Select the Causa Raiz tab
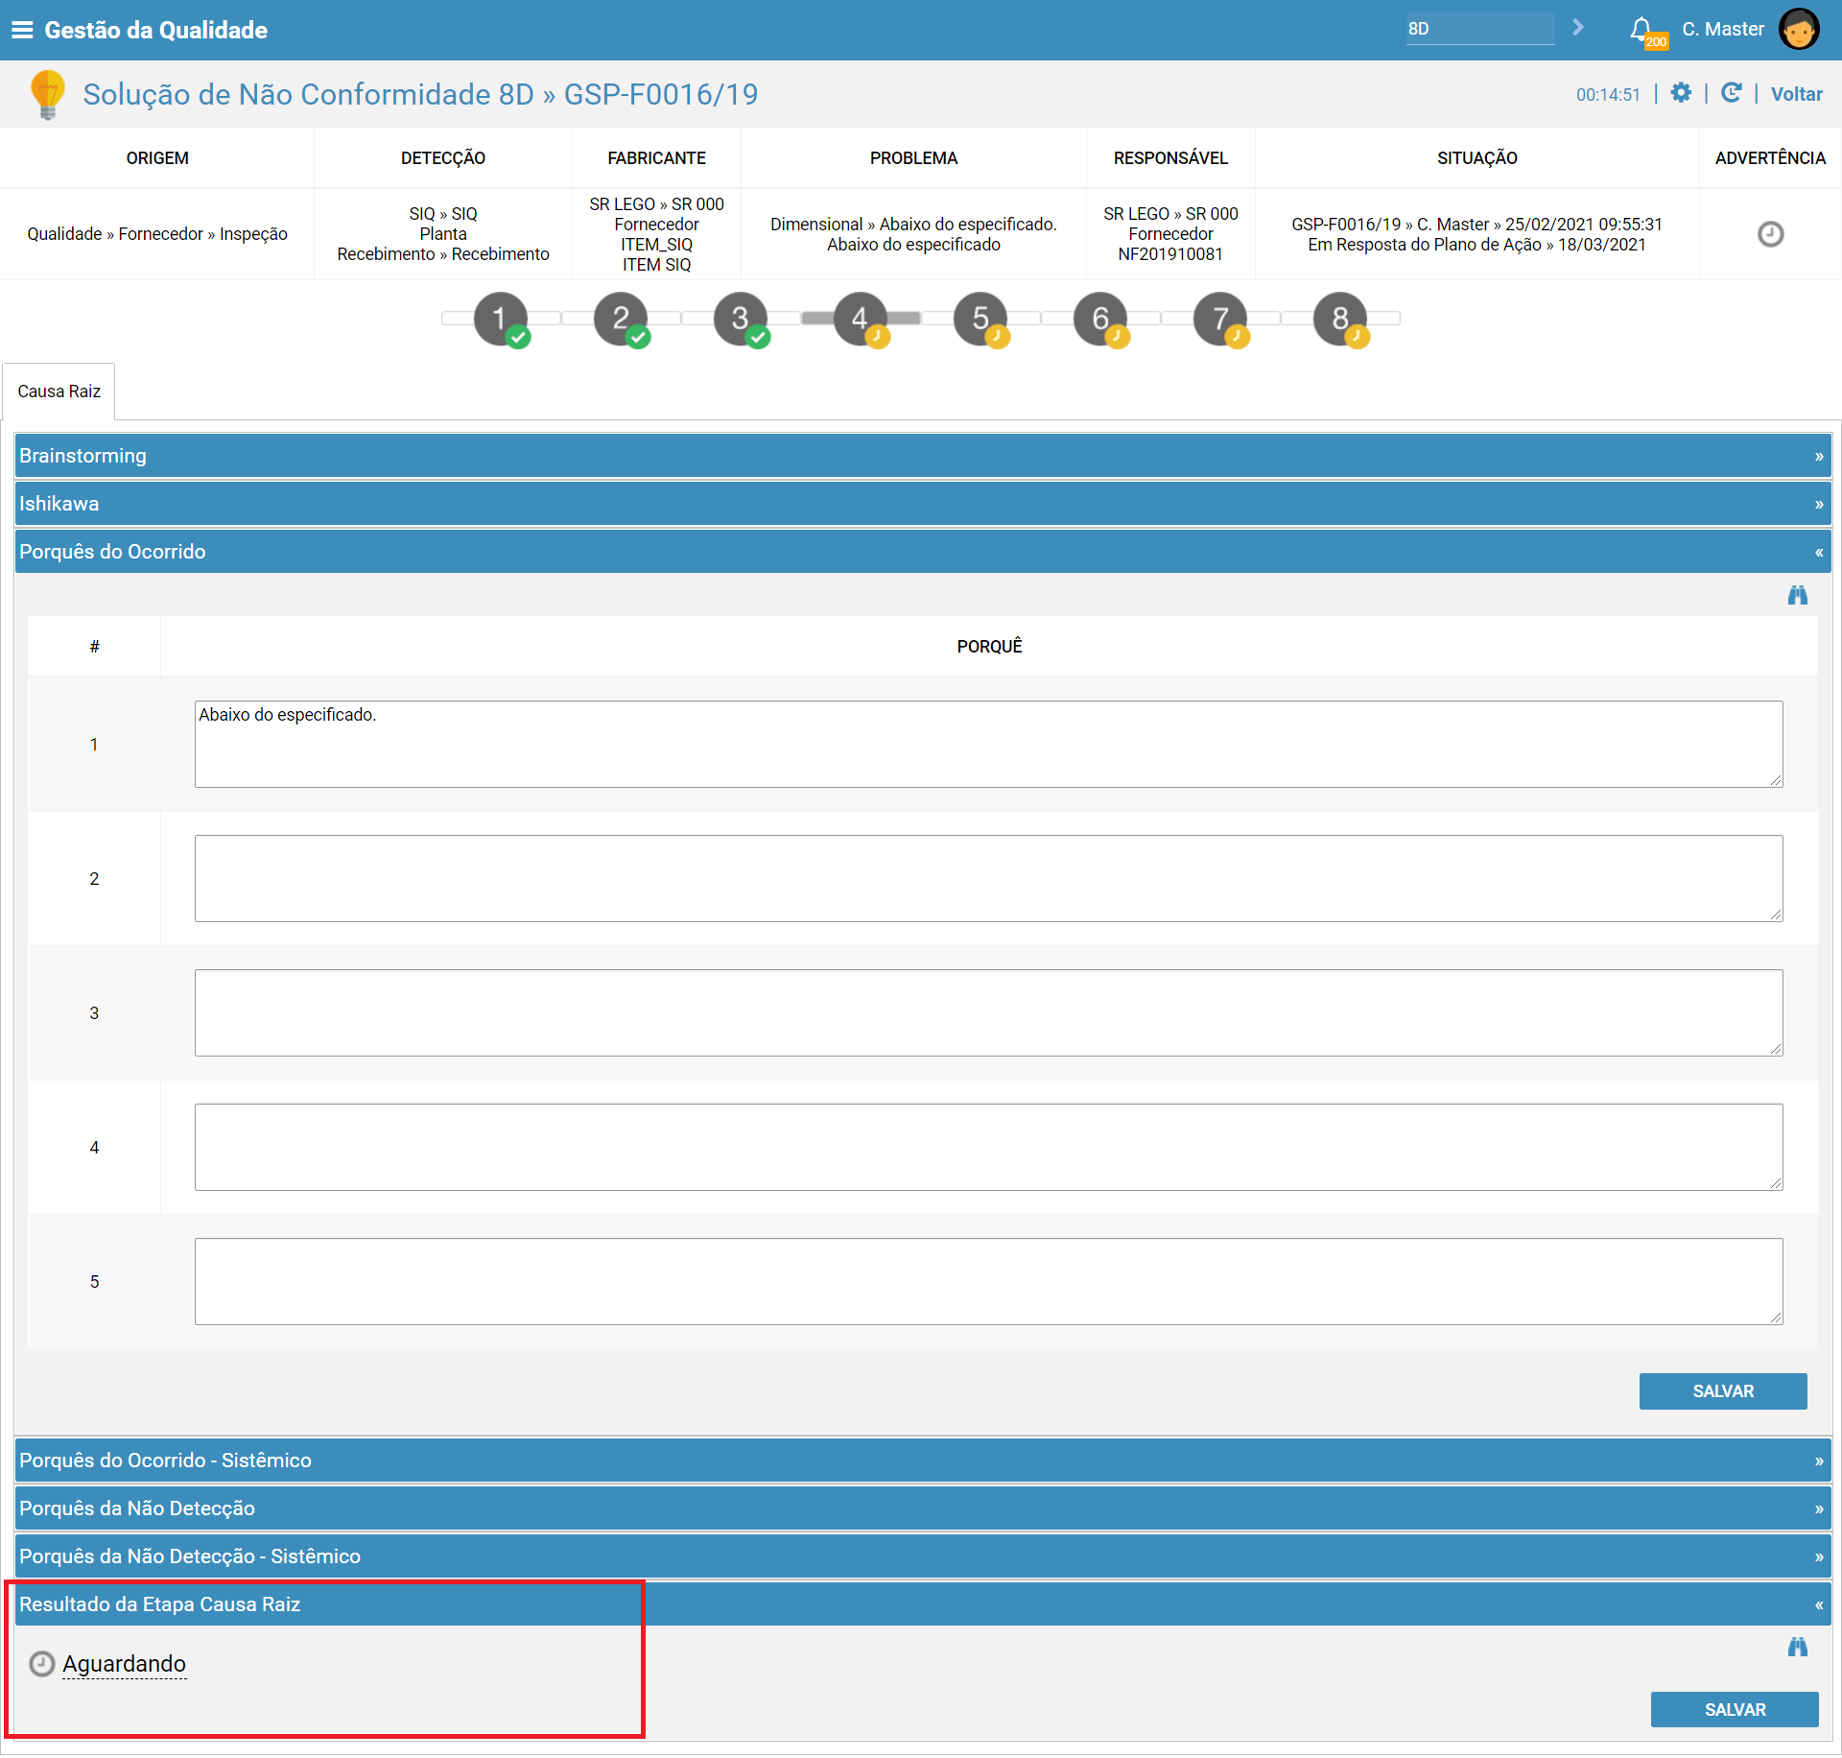 click(x=59, y=392)
